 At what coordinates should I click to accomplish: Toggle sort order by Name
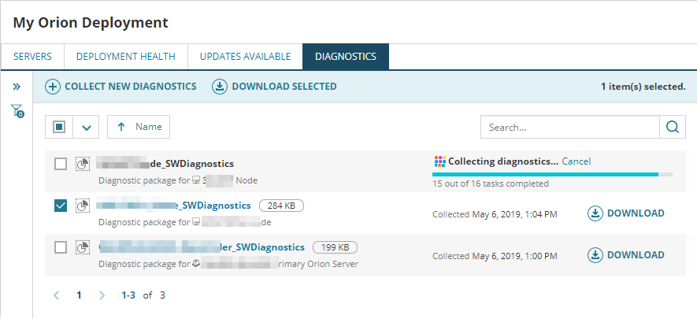click(x=139, y=127)
